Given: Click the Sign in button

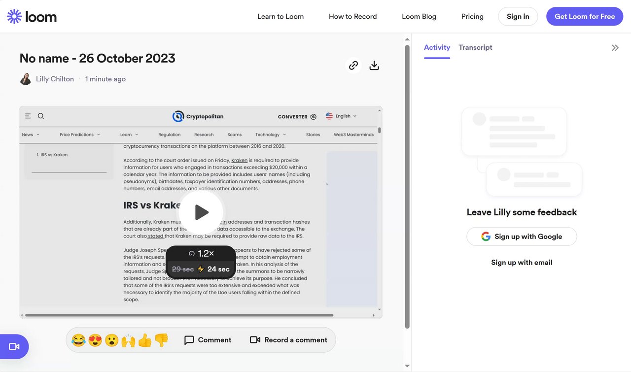Looking at the screenshot, I should pos(518,16).
